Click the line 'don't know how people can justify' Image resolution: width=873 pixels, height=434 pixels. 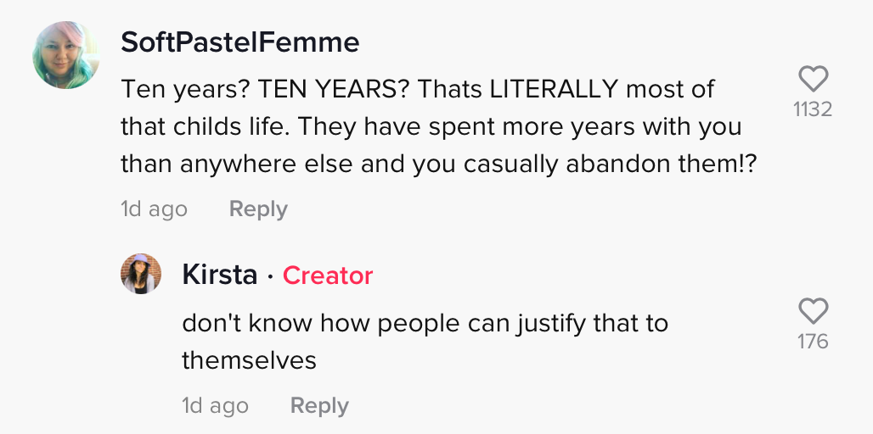(425, 324)
